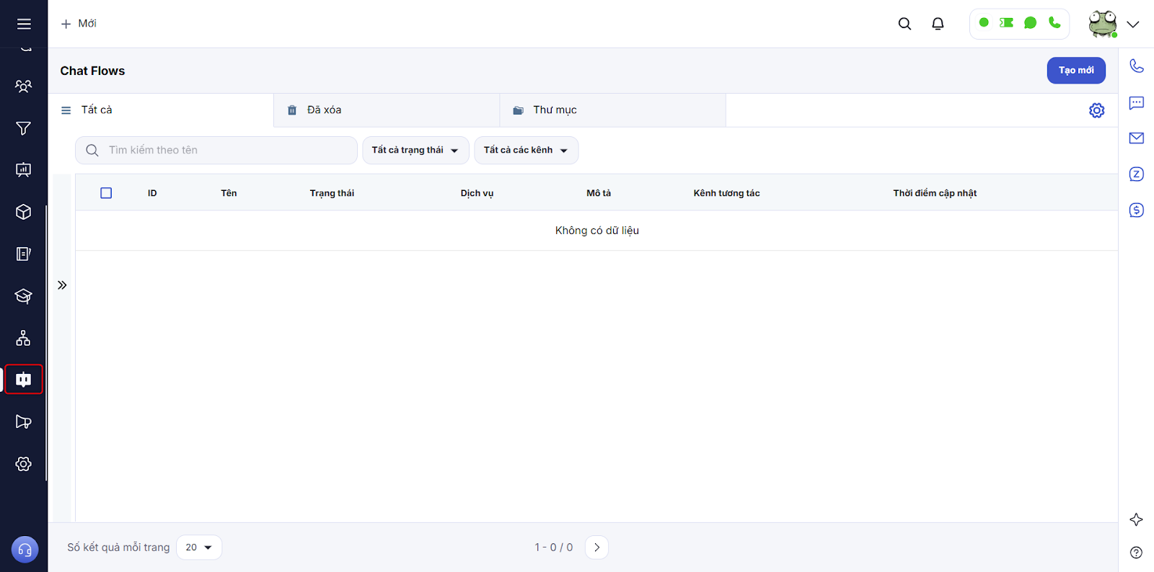Click the + Mới button
The image size is (1154, 572).
[79, 24]
